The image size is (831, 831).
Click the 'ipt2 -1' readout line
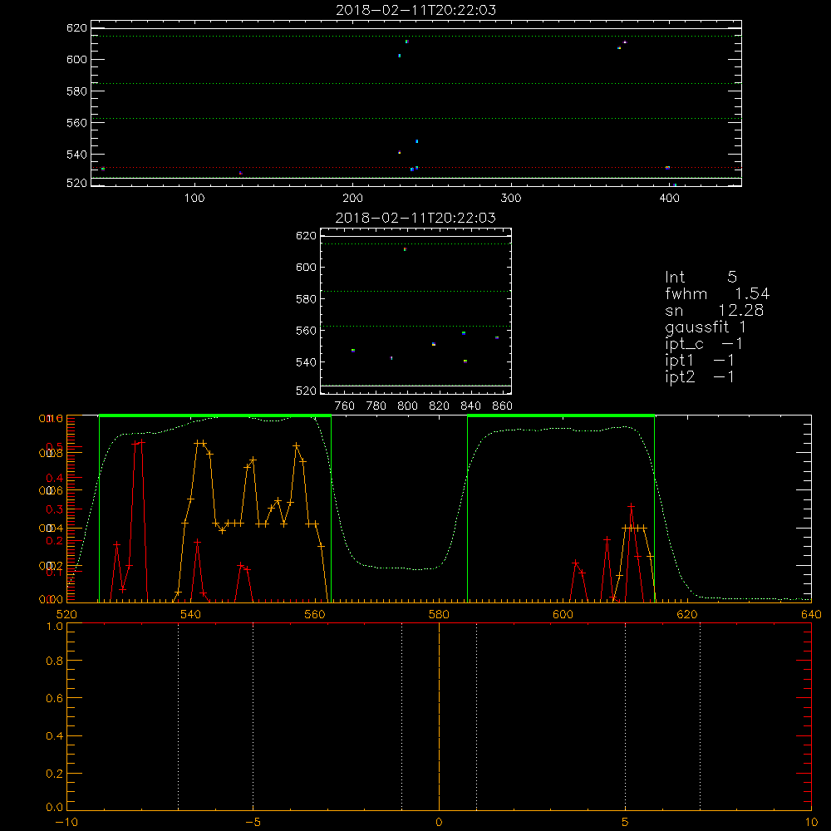[x=700, y=376]
